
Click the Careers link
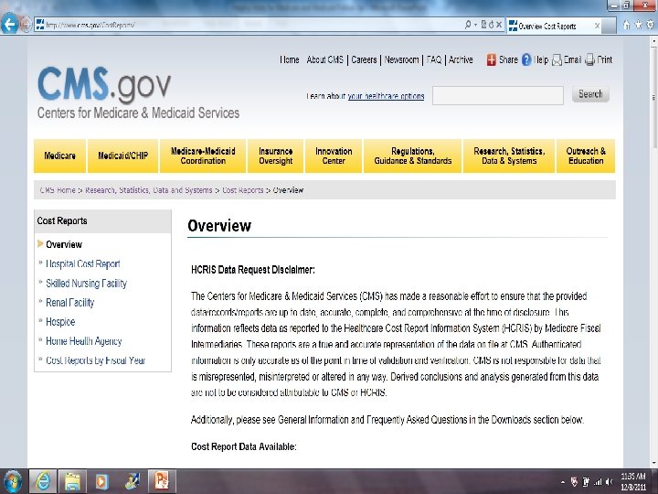pyautogui.click(x=364, y=59)
